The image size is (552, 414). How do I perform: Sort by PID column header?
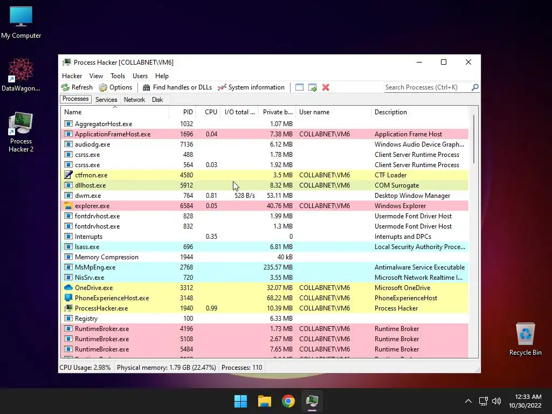[x=183, y=112]
